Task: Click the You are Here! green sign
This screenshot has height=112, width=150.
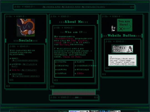Action: click(x=125, y=25)
